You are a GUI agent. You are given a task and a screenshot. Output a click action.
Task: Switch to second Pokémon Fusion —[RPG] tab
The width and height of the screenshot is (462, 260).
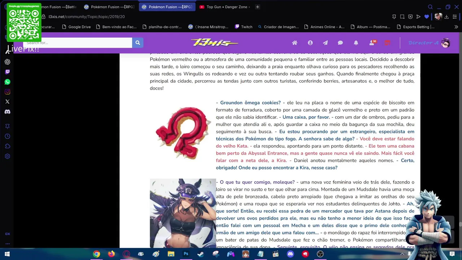click(x=109, y=7)
